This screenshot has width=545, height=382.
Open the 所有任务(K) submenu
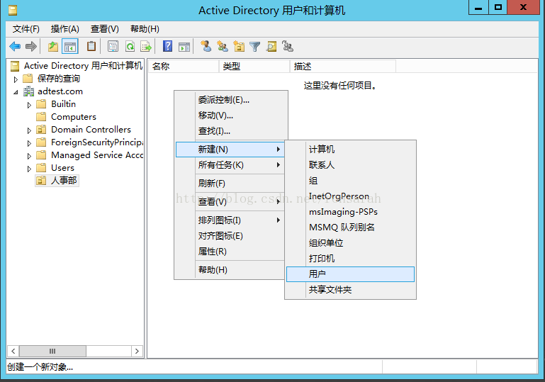(230, 164)
